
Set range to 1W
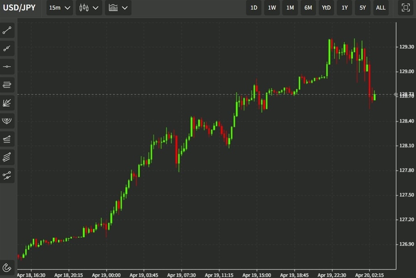tap(272, 8)
